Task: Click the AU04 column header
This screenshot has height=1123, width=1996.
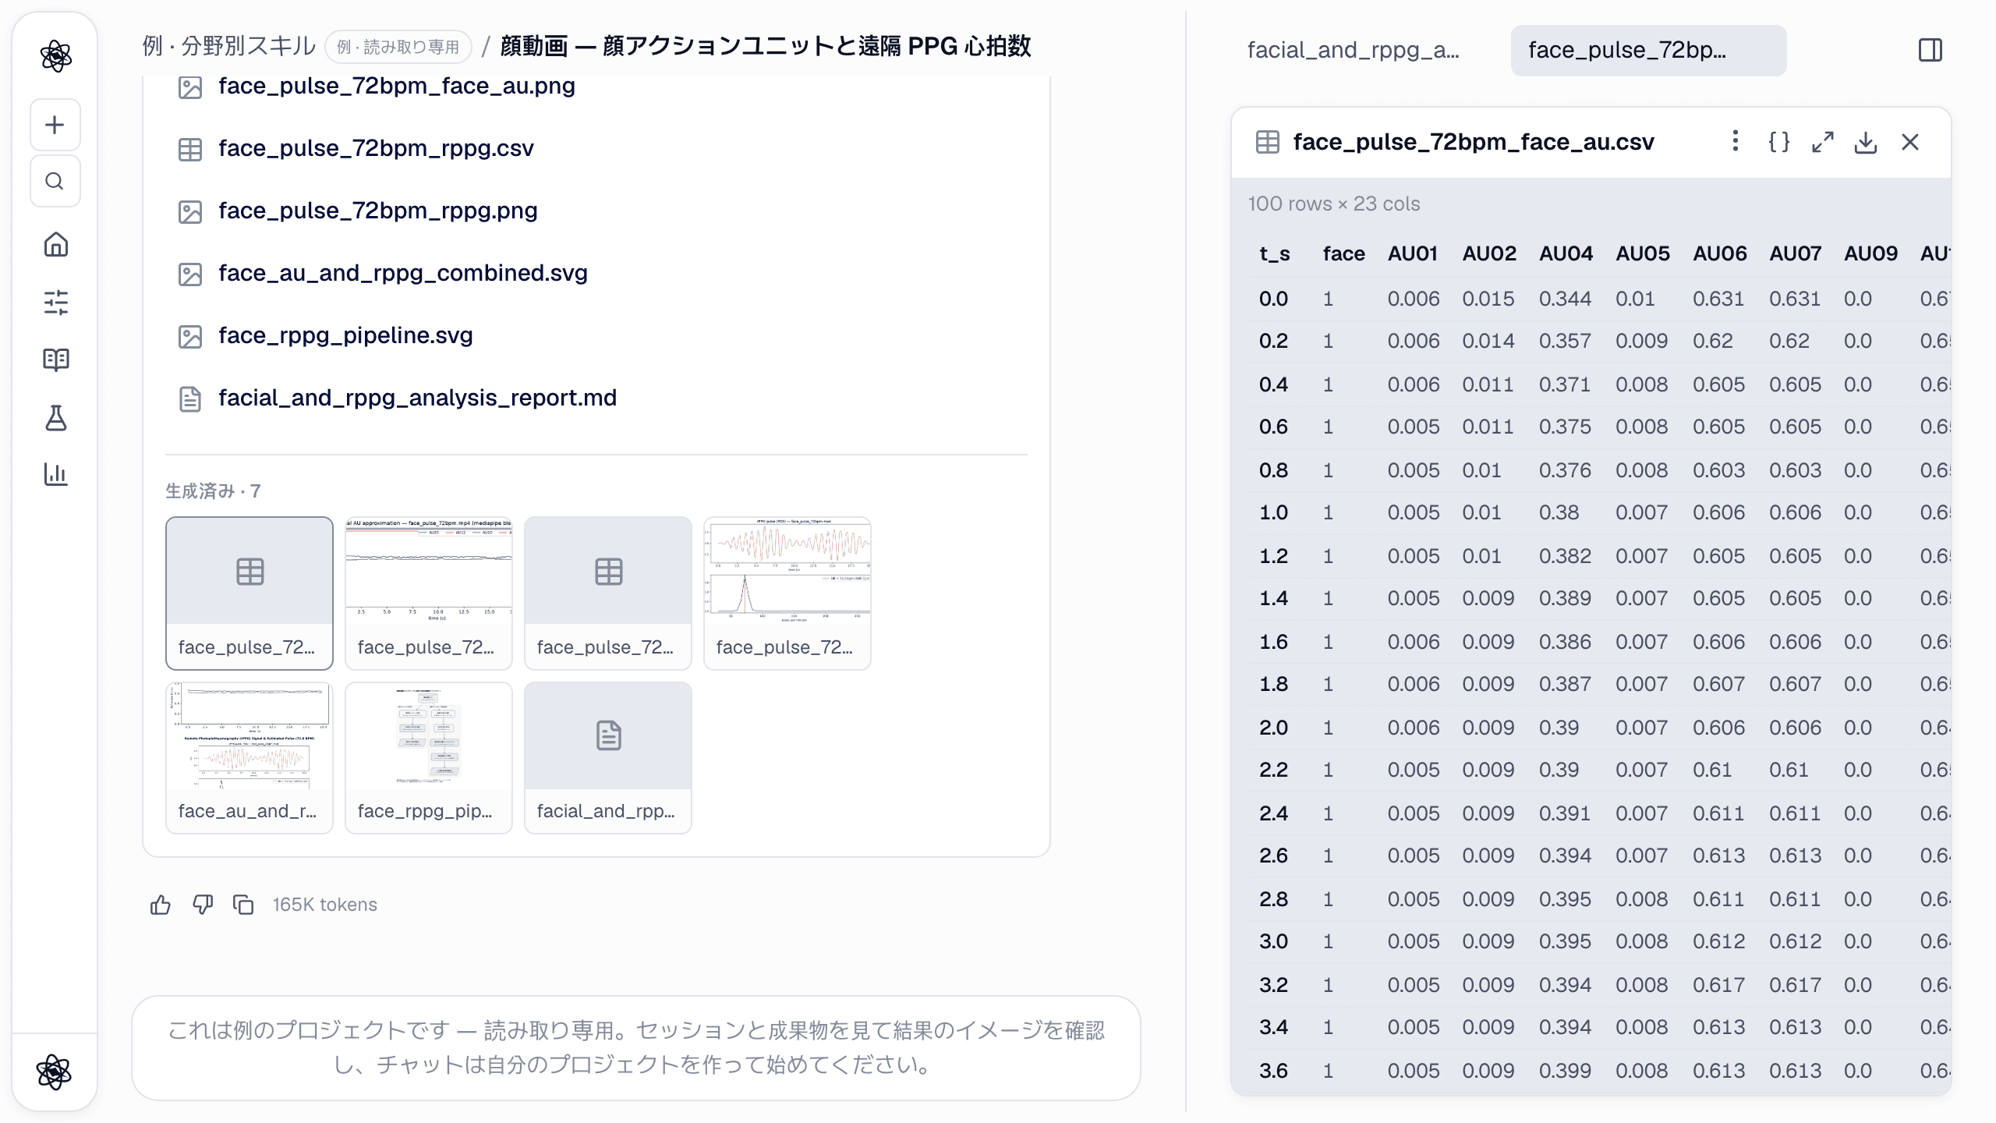Action: coord(1566,253)
